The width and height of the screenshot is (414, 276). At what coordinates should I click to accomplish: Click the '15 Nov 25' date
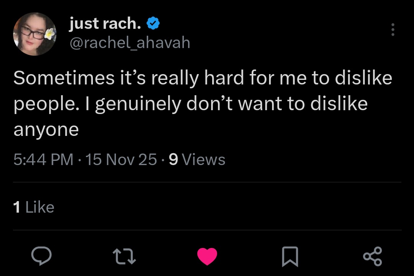121,159
